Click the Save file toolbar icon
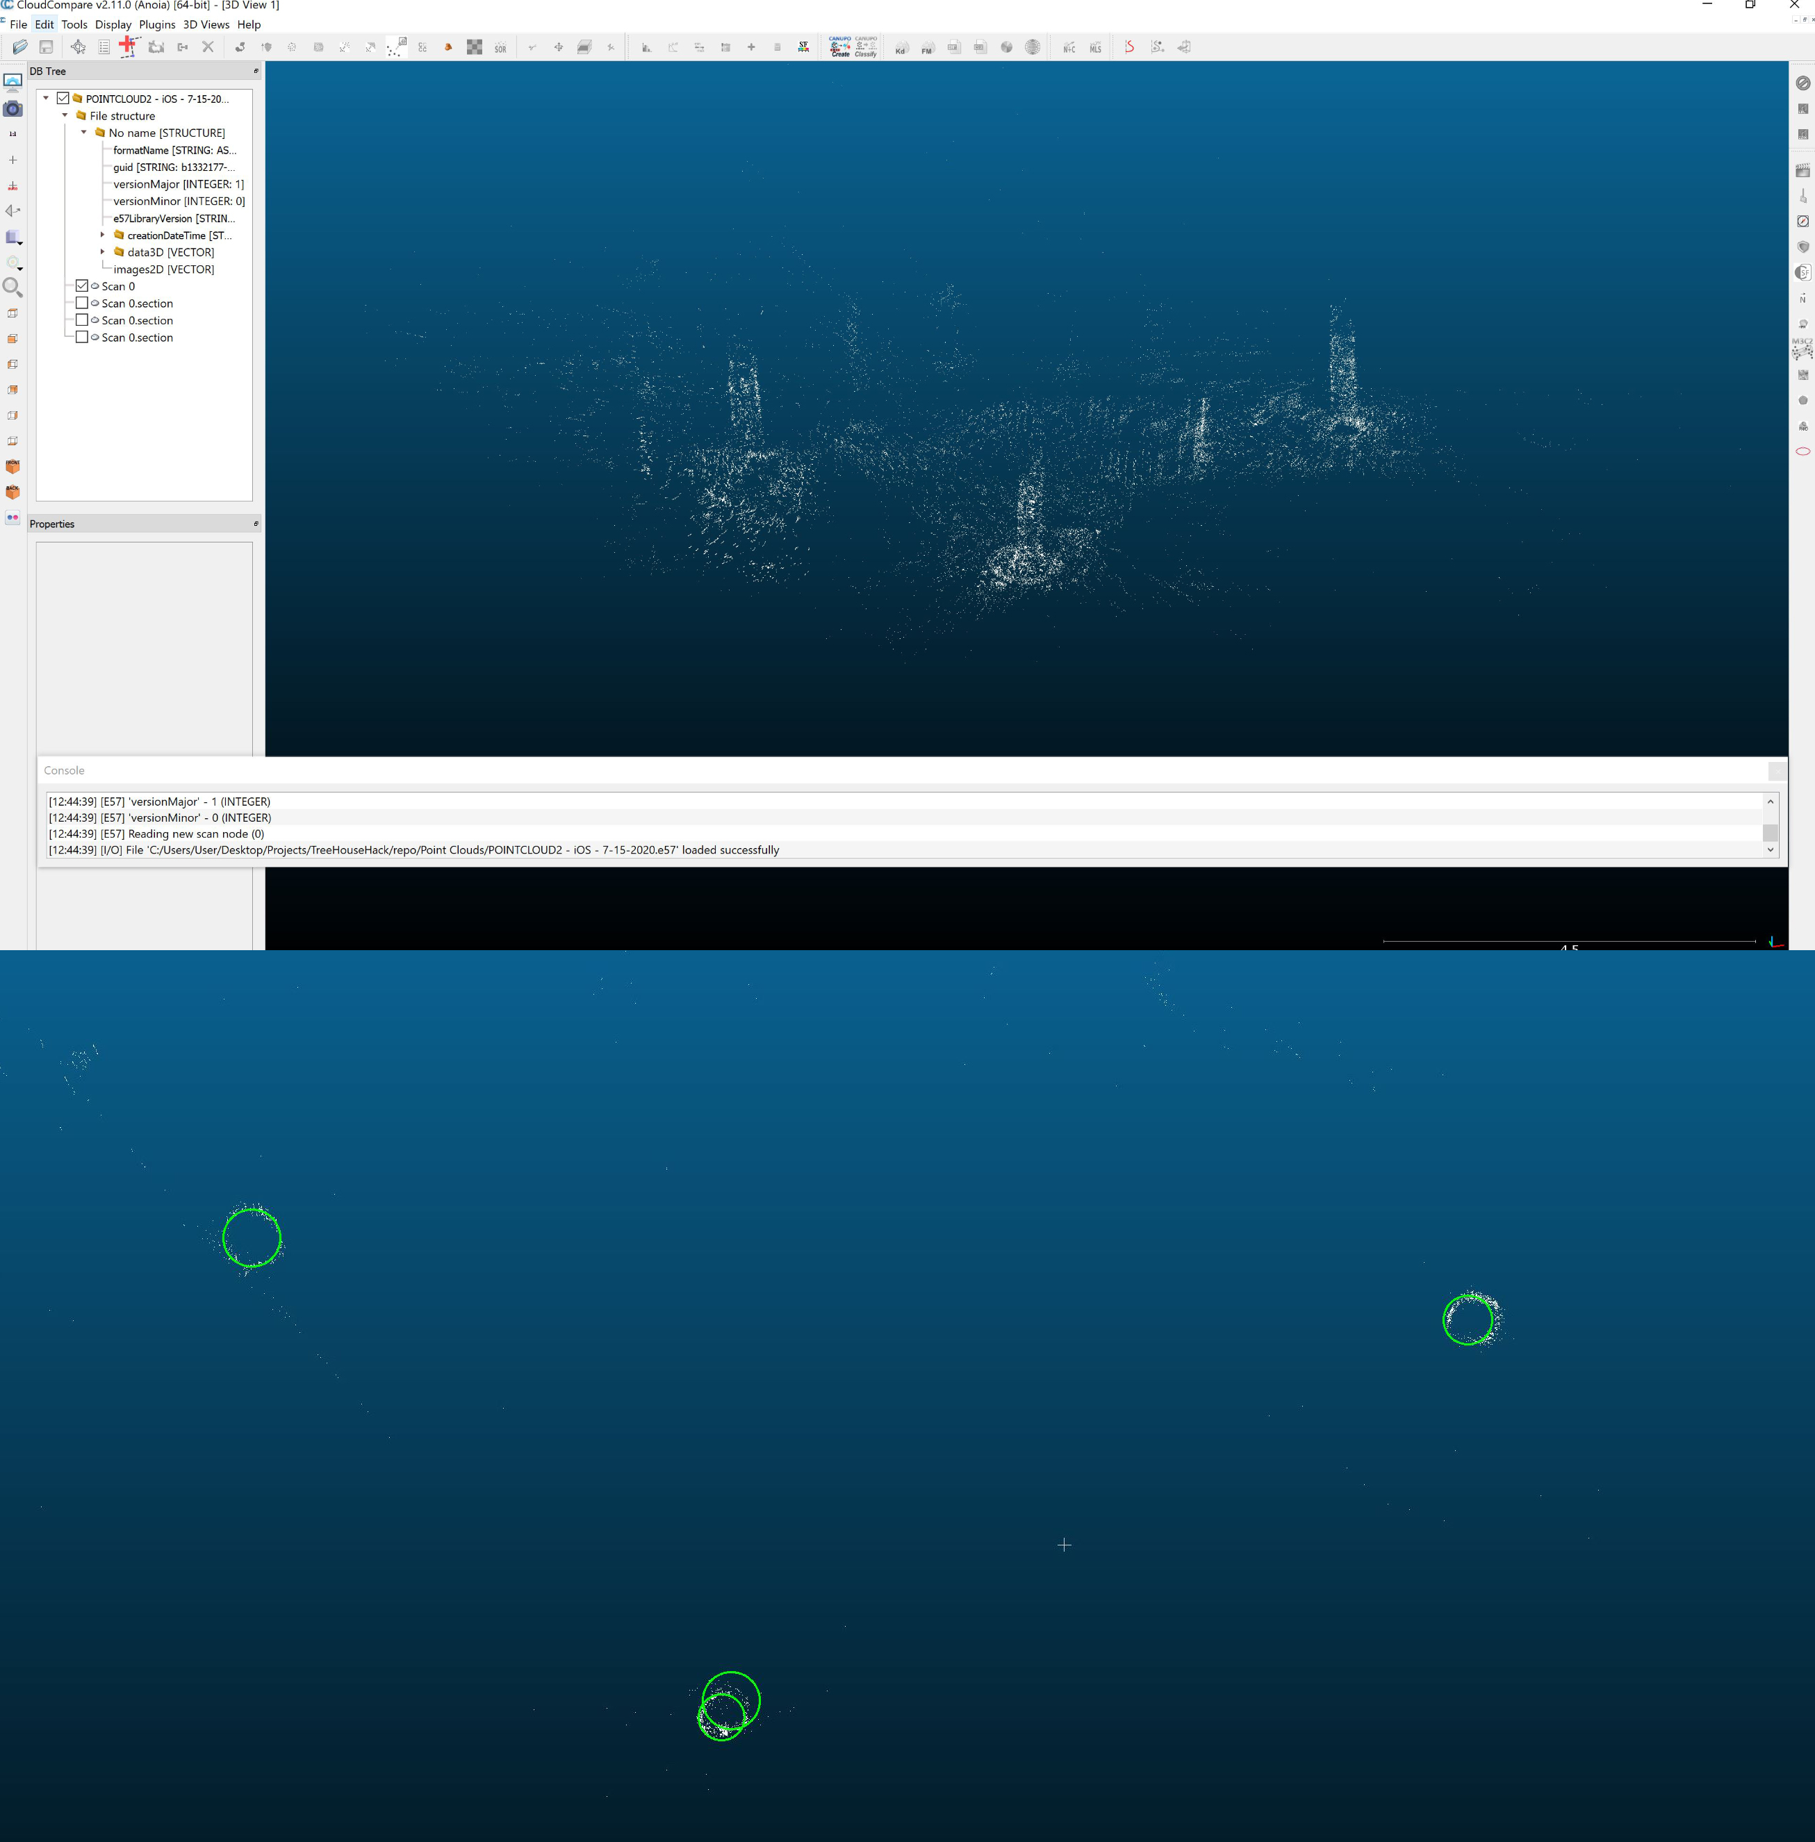Screen dimensions: 1815x1842 pyautogui.click(x=46, y=47)
